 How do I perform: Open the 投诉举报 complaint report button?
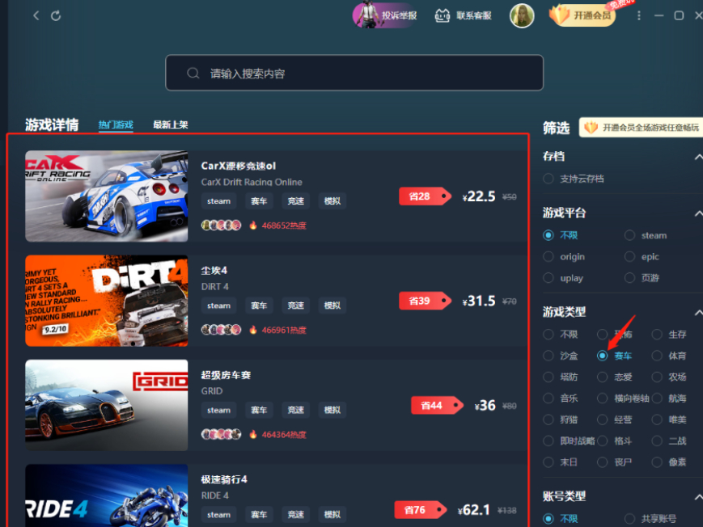(385, 15)
